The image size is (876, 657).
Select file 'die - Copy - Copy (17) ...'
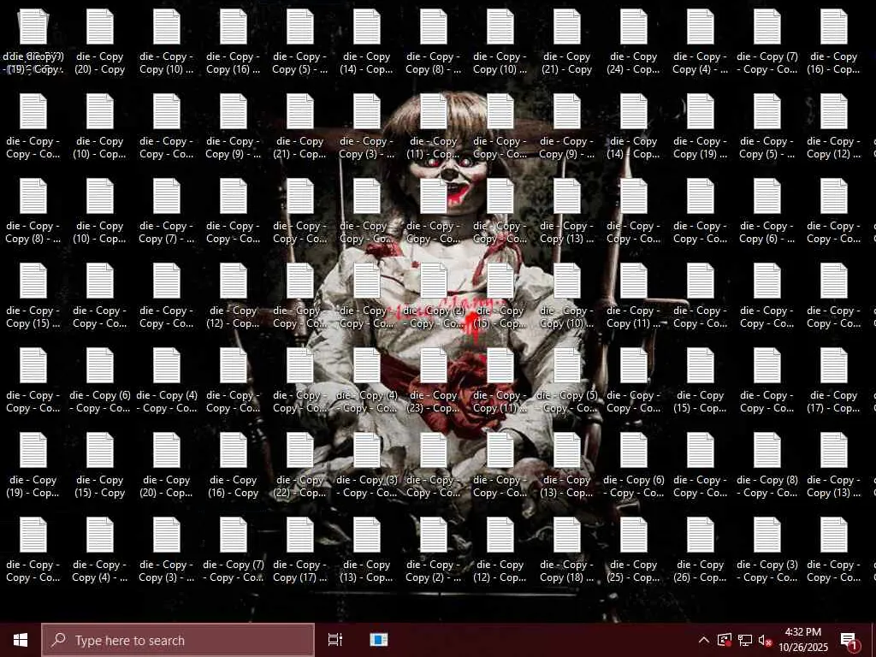point(300,552)
